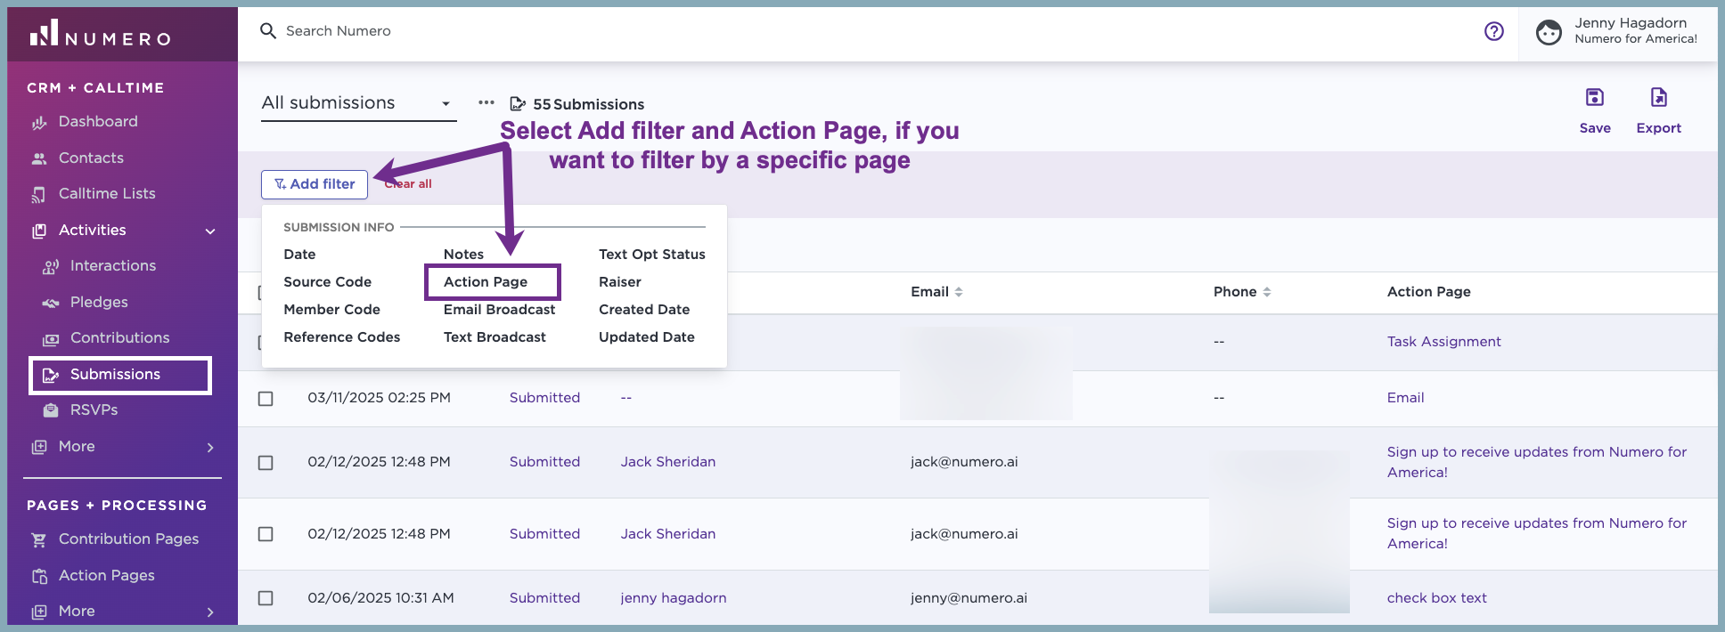This screenshot has width=1725, height=632.
Task: Select Text Broadcast filter option
Action: pos(495,337)
